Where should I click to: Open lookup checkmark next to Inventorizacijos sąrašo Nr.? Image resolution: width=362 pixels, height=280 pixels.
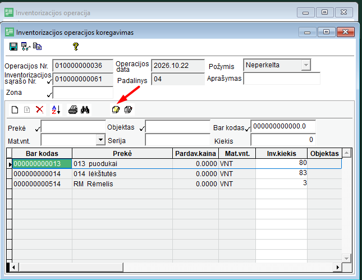[x=49, y=81]
